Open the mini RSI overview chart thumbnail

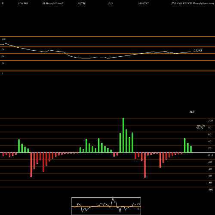[x=106, y=206]
